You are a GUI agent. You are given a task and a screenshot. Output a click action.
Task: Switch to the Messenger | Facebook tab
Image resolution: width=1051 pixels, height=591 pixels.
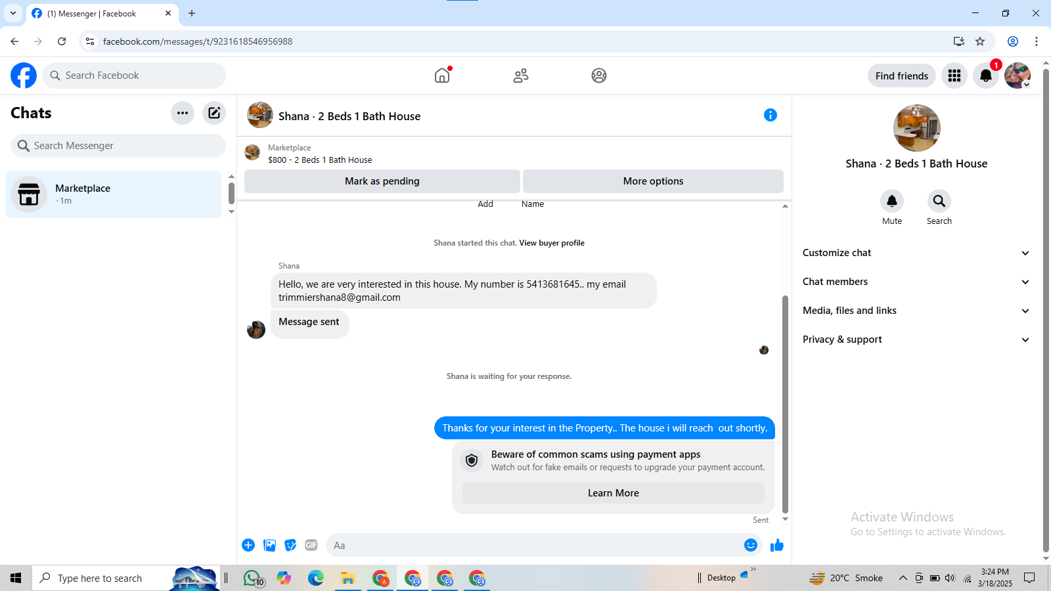(102, 13)
